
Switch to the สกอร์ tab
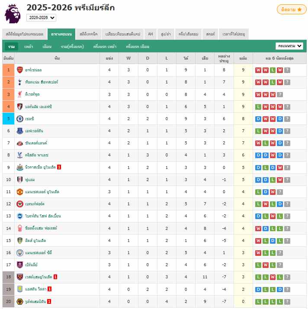[210, 34]
